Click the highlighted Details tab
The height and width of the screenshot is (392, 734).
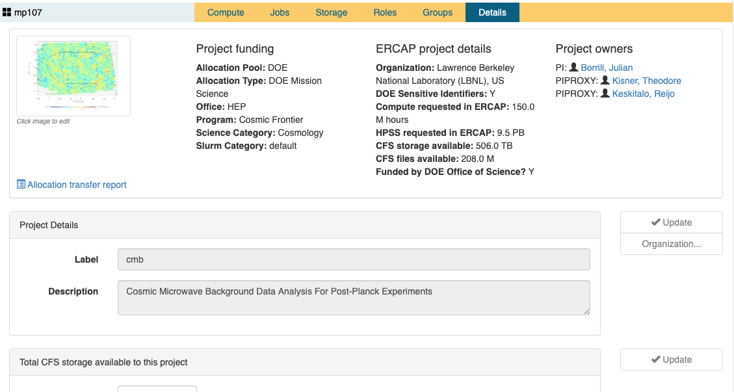[x=492, y=12]
